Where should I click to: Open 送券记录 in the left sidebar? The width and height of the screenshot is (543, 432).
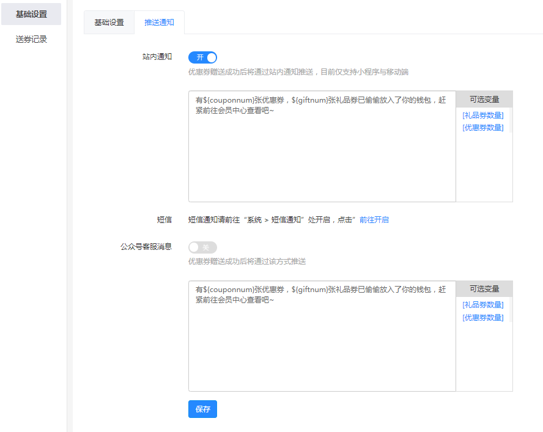(x=31, y=40)
